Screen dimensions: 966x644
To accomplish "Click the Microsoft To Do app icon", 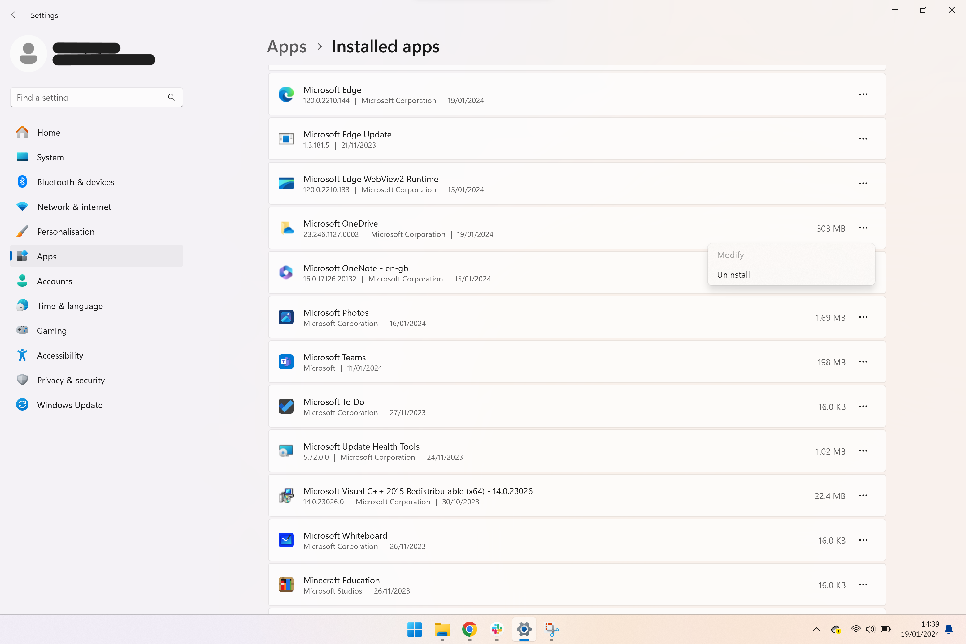I will pyautogui.click(x=286, y=406).
